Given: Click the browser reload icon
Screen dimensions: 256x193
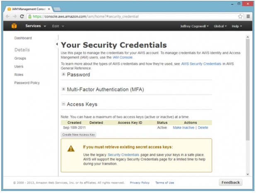Looking at the screenshot, I should [22, 17].
